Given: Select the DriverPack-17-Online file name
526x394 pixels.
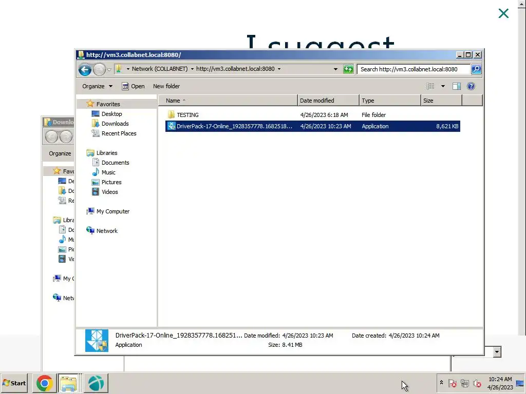Looking at the screenshot, I should [x=234, y=126].
